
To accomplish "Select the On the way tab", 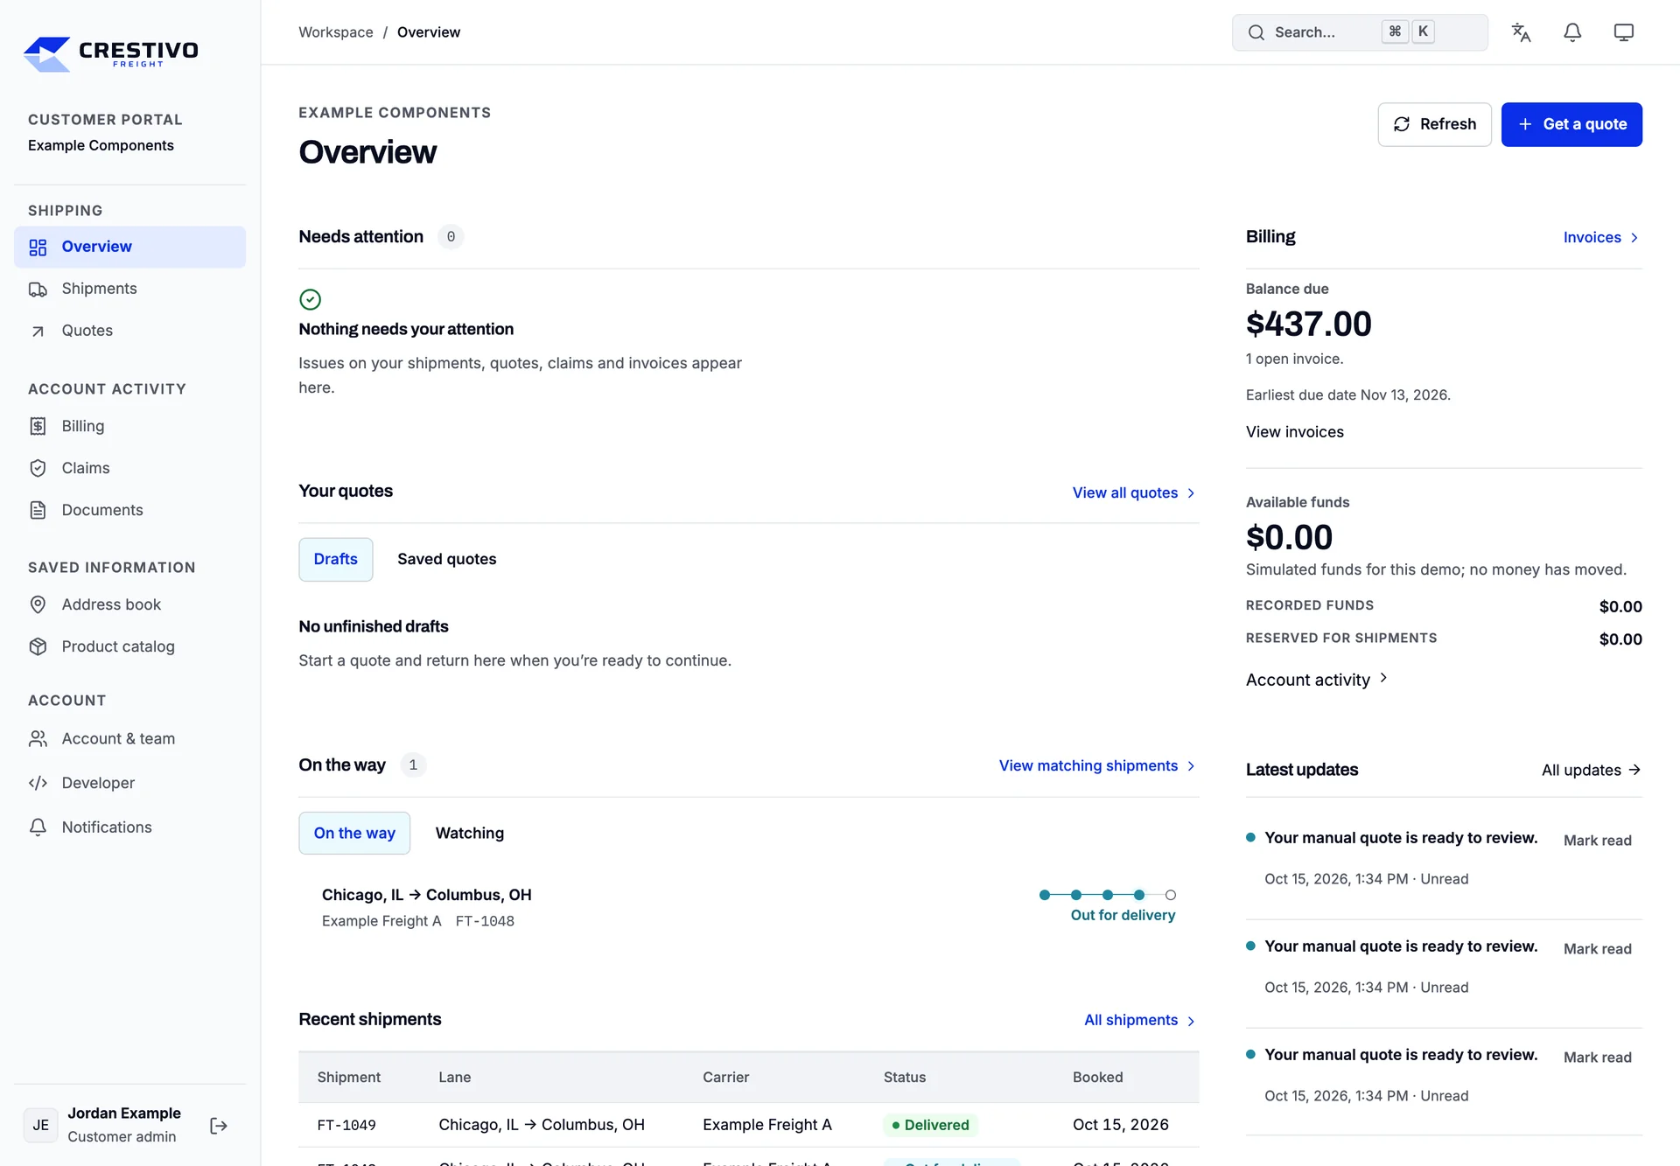I will pos(354,833).
